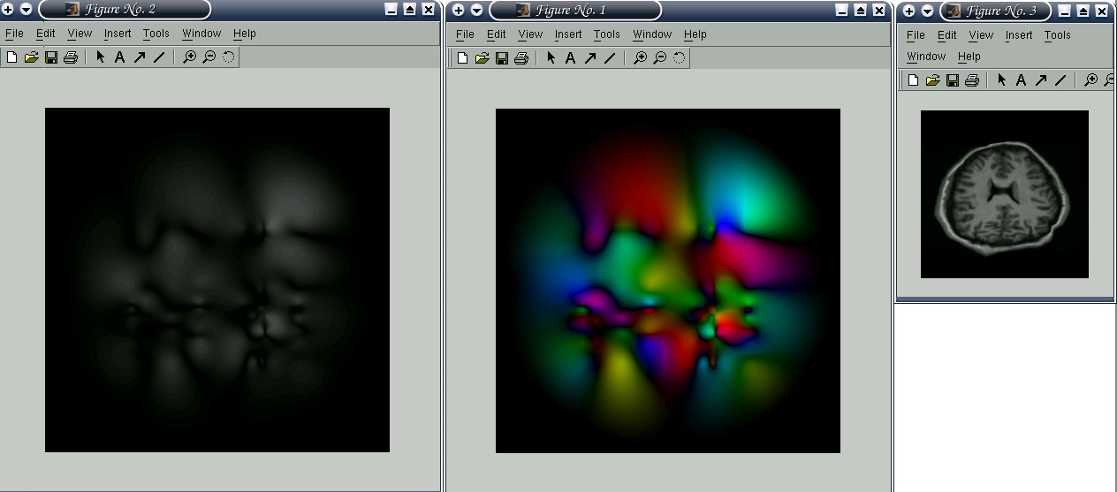The image size is (1117, 492).
Task: Open Edit menu in Figure No. 3
Action: (x=947, y=35)
